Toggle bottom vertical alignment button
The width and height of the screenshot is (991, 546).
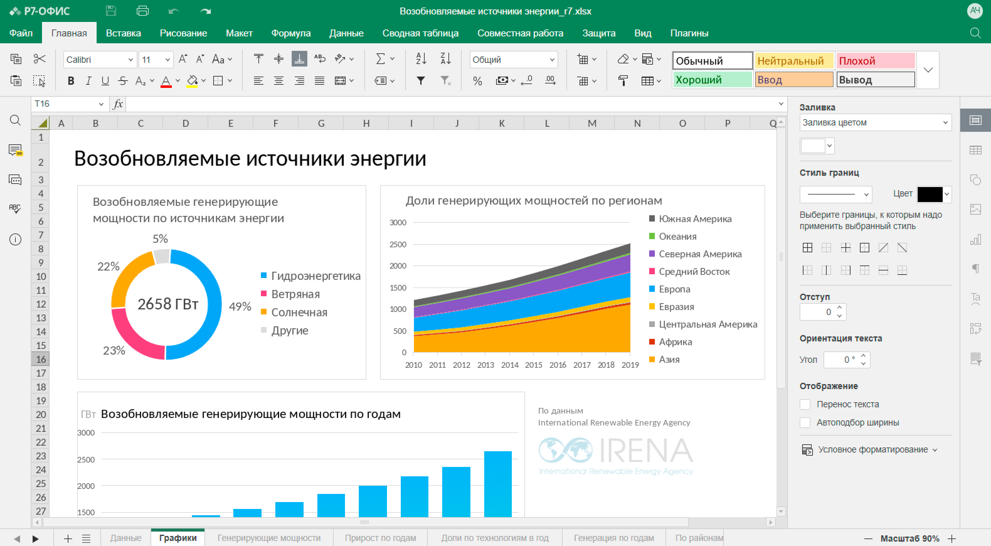[299, 59]
